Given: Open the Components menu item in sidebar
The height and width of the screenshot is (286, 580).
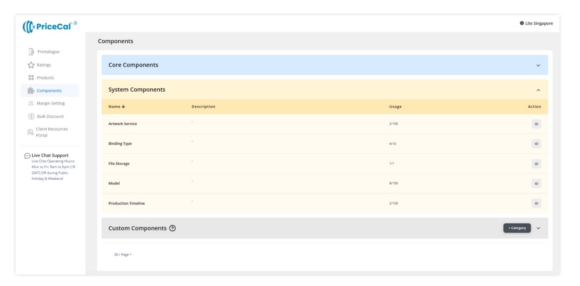Looking at the screenshot, I should [x=49, y=91].
